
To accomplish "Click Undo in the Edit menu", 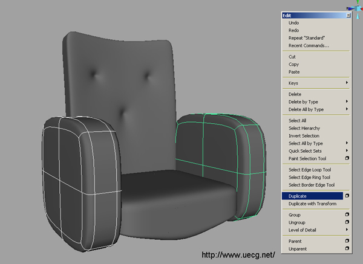I will (x=293, y=23).
